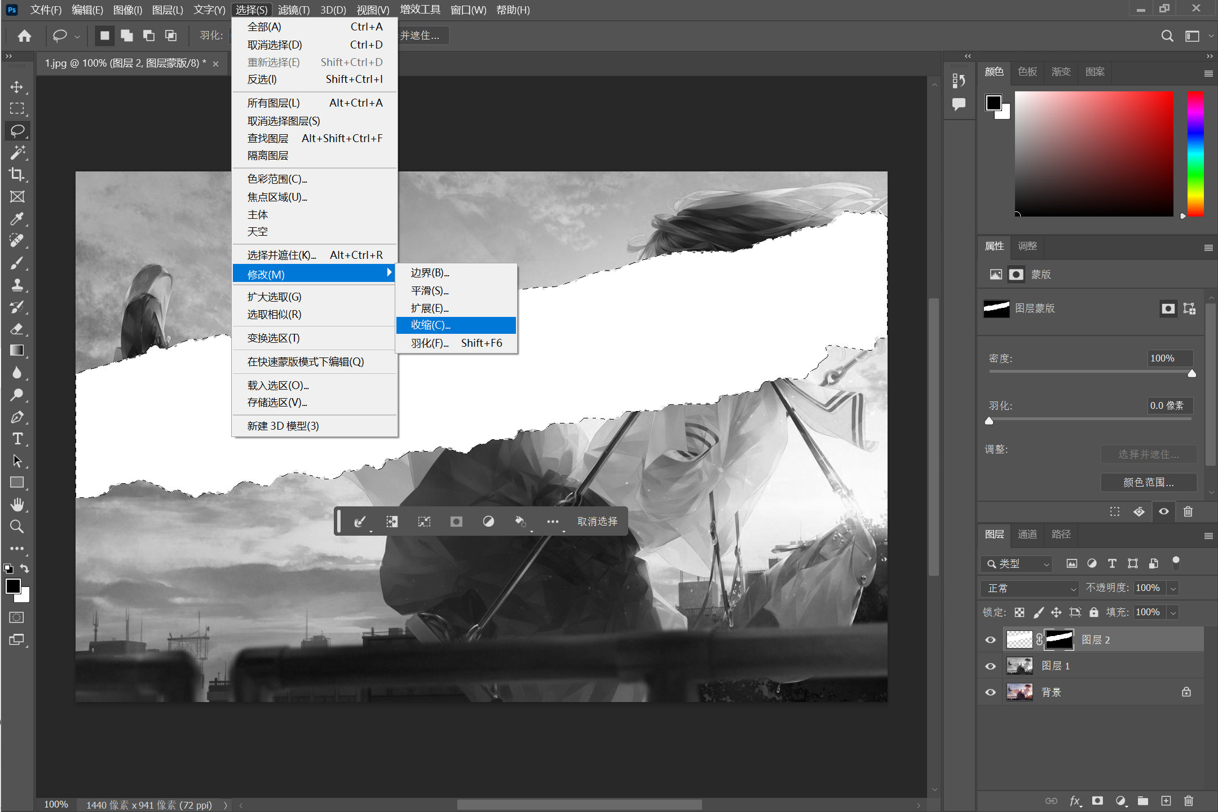Click the delete mask trash icon in Properties
Viewport: 1218px width, 812px height.
(x=1188, y=511)
